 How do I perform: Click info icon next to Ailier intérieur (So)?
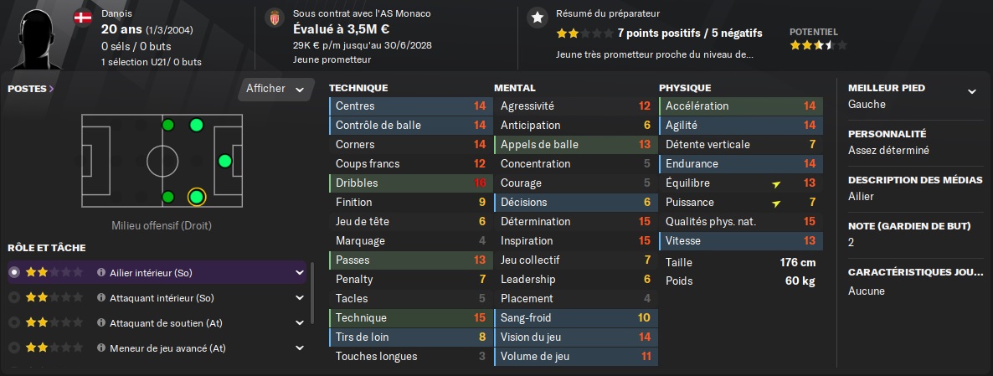(100, 273)
